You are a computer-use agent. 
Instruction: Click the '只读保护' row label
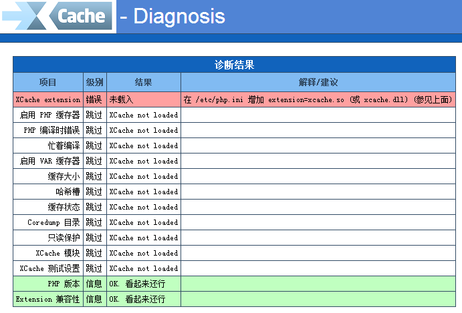click(x=64, y=238)
